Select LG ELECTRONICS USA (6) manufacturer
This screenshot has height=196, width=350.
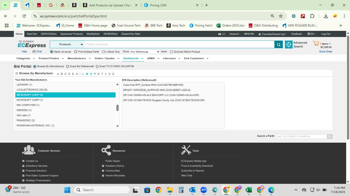(65, 90)
